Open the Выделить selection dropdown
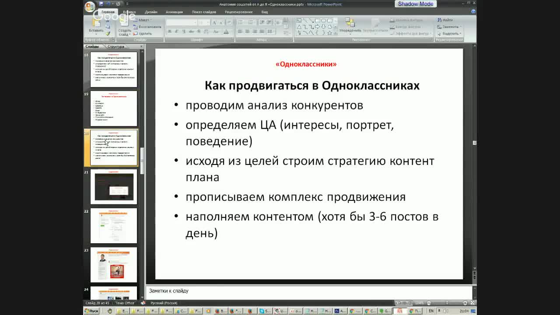 [450, 34]
